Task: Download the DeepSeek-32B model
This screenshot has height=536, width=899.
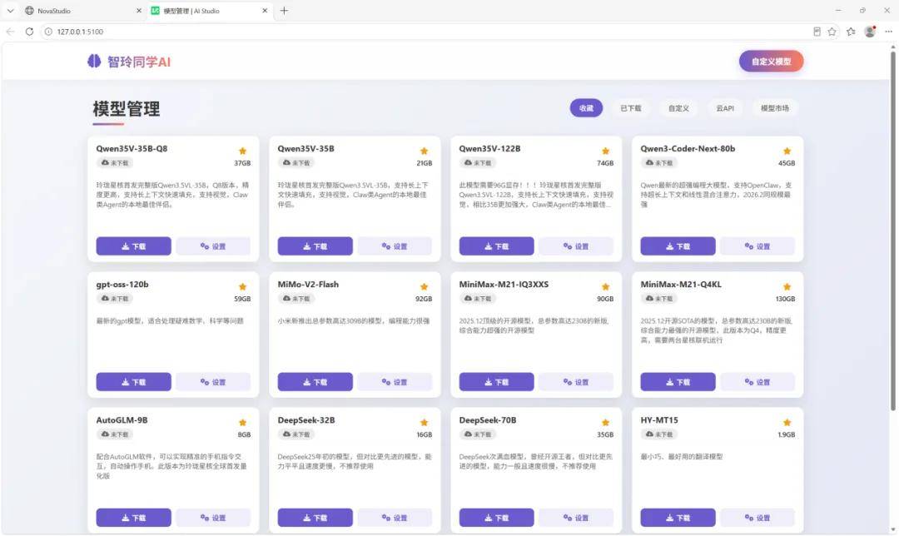Action: 315,518
